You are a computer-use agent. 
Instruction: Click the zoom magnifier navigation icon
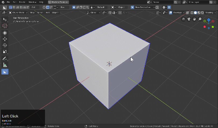point(200,19)
